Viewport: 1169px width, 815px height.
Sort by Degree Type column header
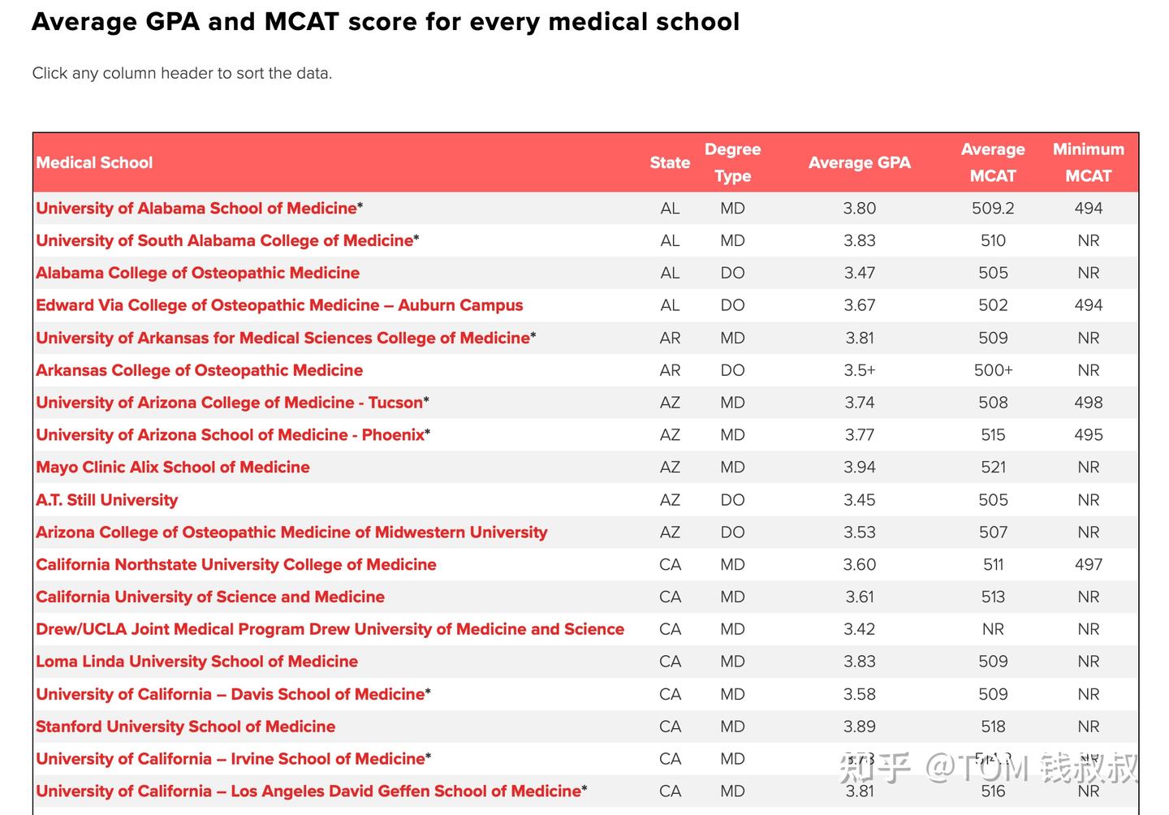pos(732,162)
